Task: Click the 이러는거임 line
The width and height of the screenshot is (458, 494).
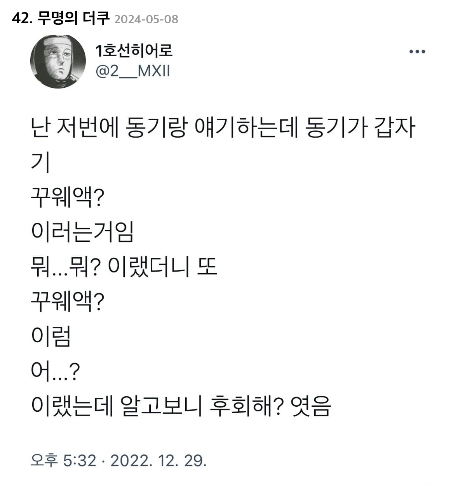Action: (x=82, y=233)
